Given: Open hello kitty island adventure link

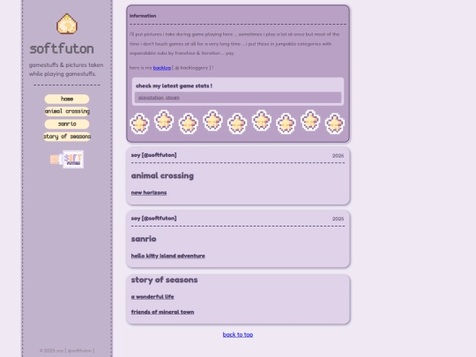Looking at the screenshot, I should pos(167,256).
